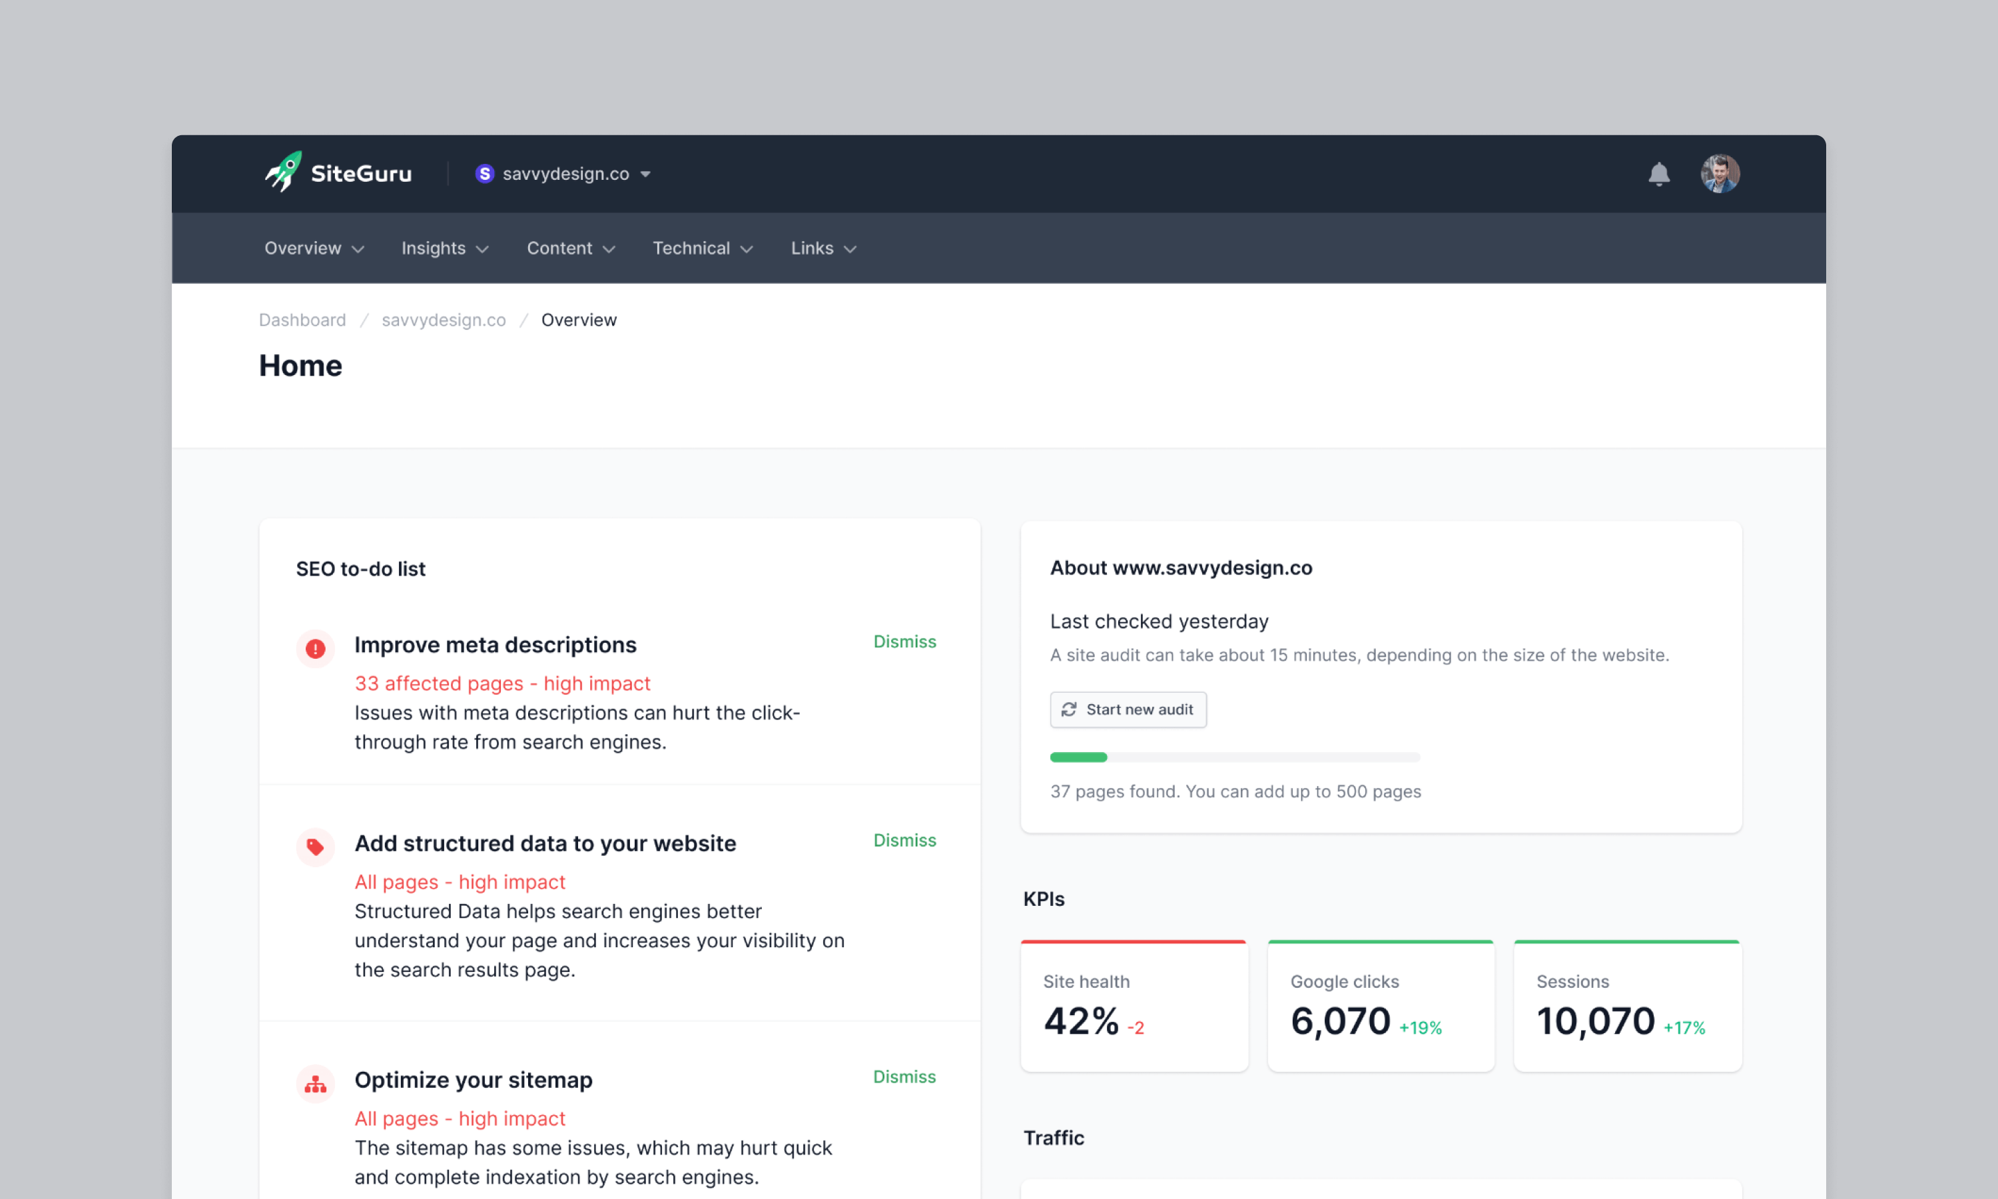Click the red exclamation icon for meta descriptions

pos(315,649)
